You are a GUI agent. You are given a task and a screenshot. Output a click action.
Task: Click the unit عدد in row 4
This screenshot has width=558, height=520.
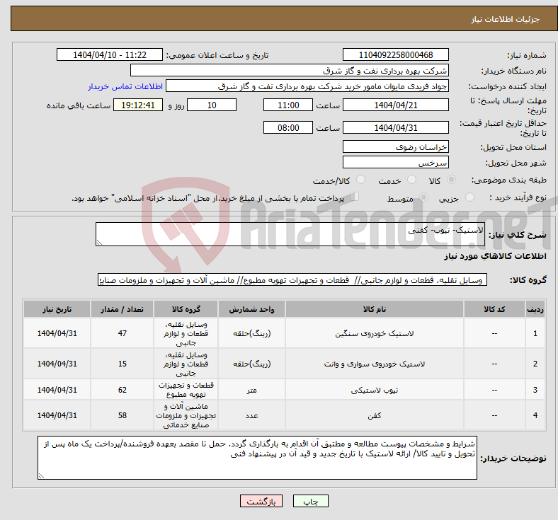251,415
